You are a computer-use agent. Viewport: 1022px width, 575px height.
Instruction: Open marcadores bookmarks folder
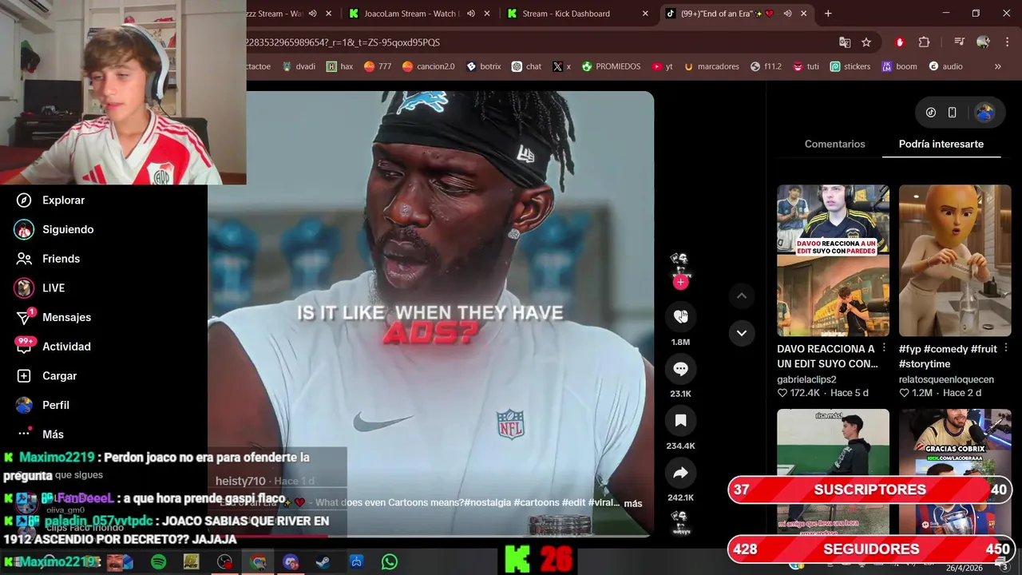tap(711, 66)
